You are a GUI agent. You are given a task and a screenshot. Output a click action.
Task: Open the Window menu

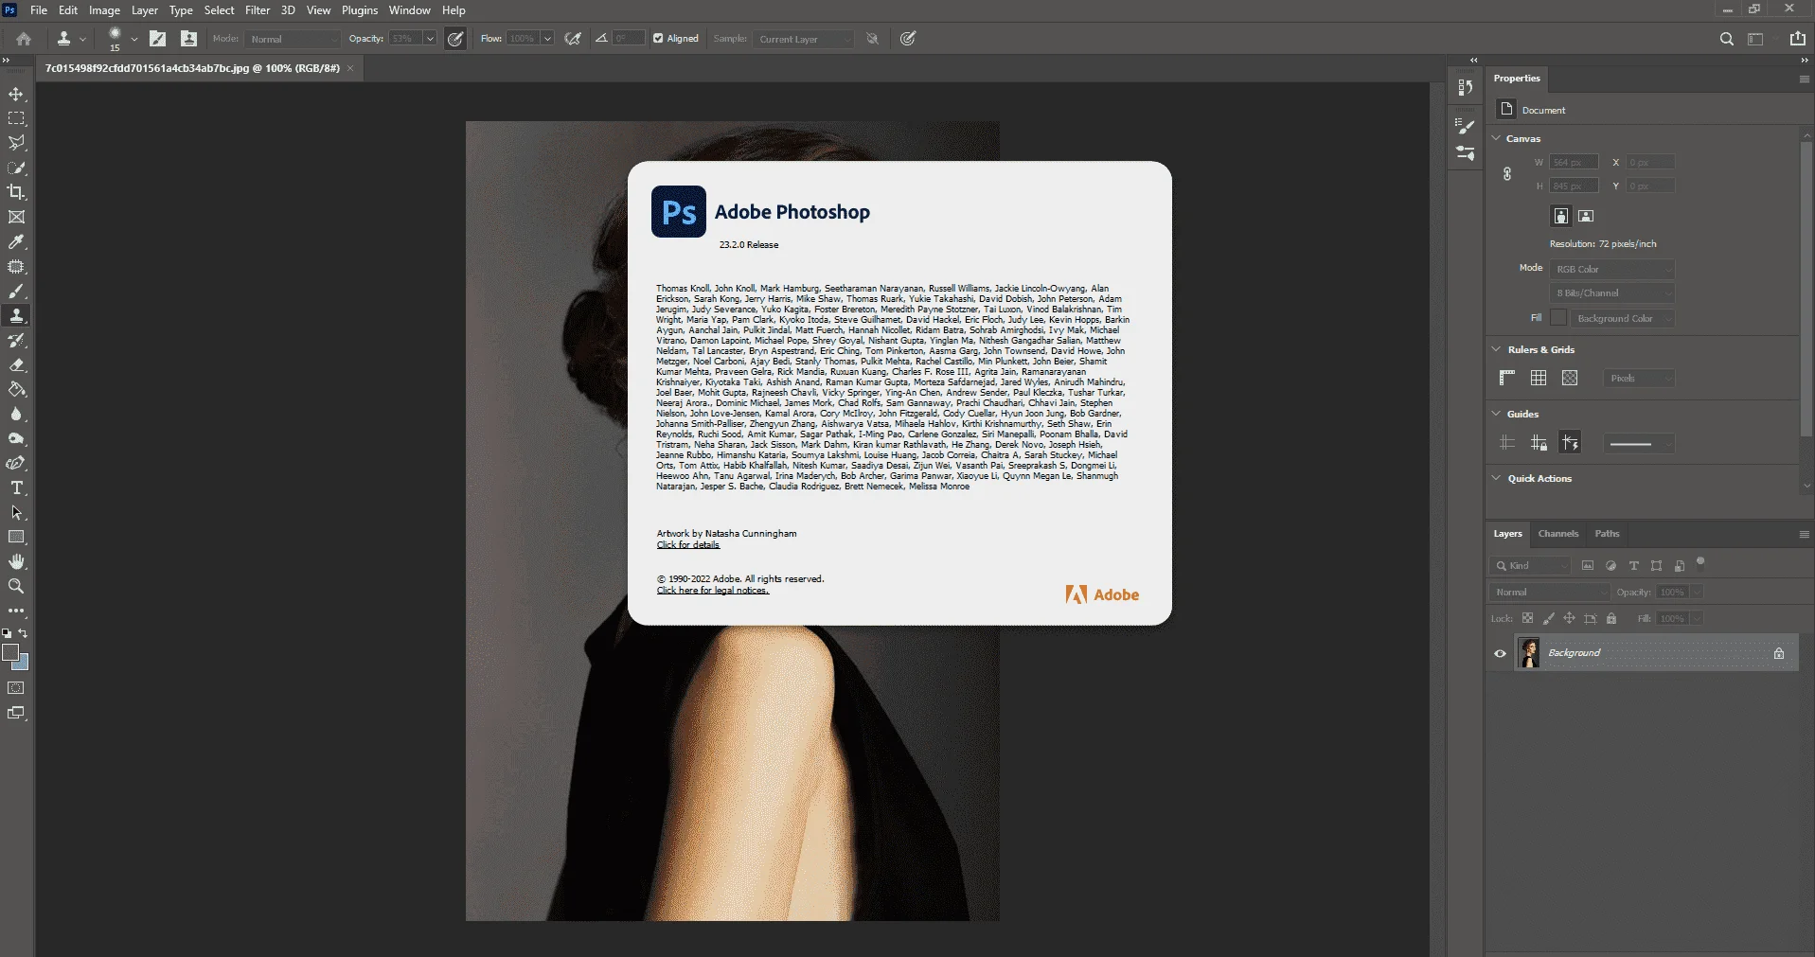[x=410, y=10]
